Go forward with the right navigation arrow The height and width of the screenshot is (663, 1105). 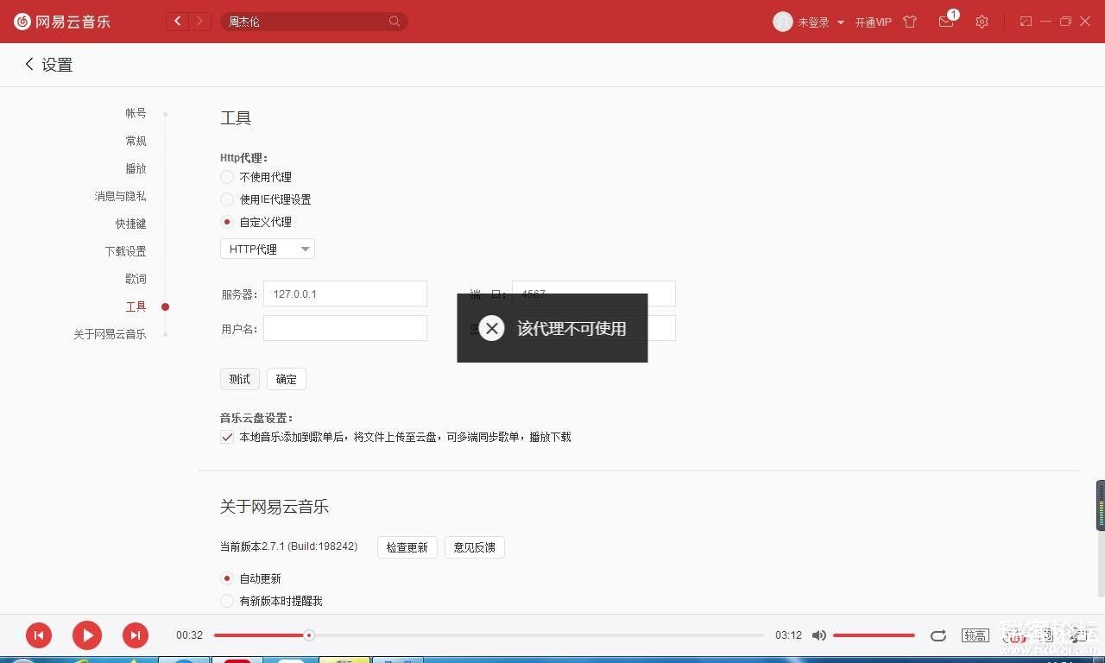200,22
